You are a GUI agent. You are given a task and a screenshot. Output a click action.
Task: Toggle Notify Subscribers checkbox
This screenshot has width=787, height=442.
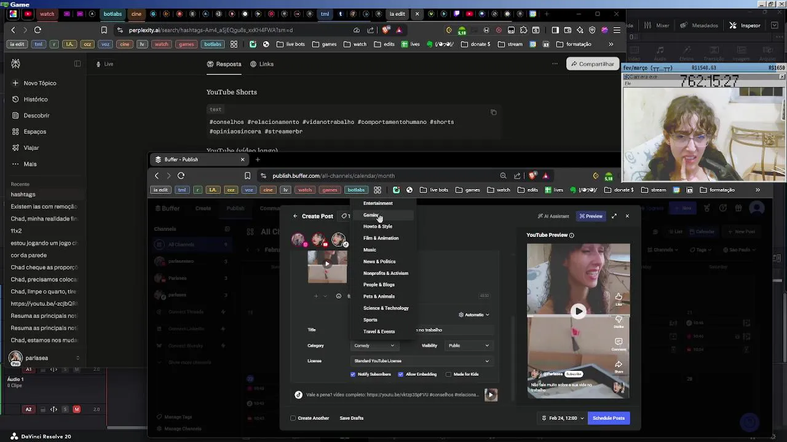click(x=353, y=374)
